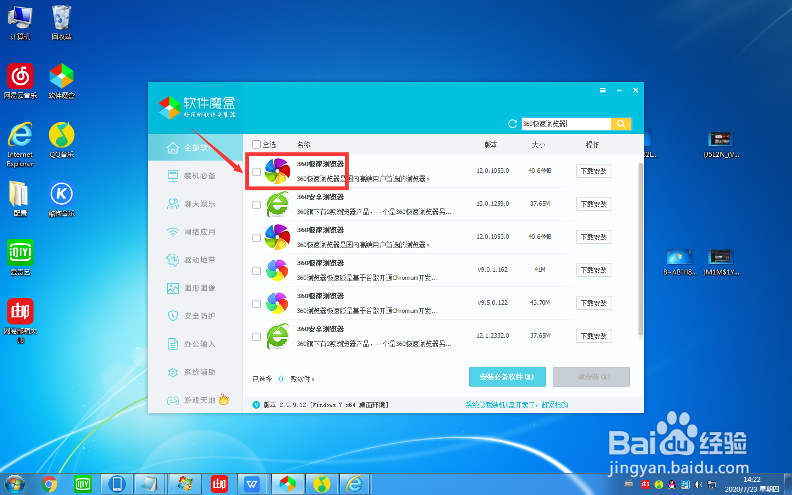This screenshot has height=495, width=792.
Task: Click the 360安全浏览器 version 10.0.1259.0 icon
Action: coord(277,204)
